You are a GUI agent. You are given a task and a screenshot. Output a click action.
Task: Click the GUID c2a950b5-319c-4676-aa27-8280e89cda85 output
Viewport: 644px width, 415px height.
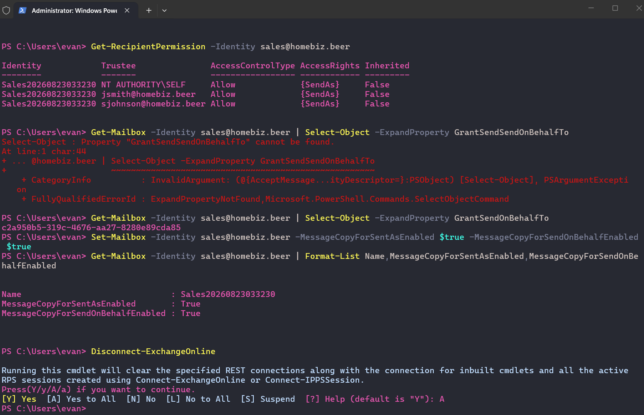tap(91, 228)
